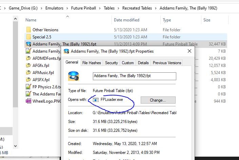The image size is (239, 160).
Task: Select the AFSFX.fpl file name
Action: (x=41, y=80)
